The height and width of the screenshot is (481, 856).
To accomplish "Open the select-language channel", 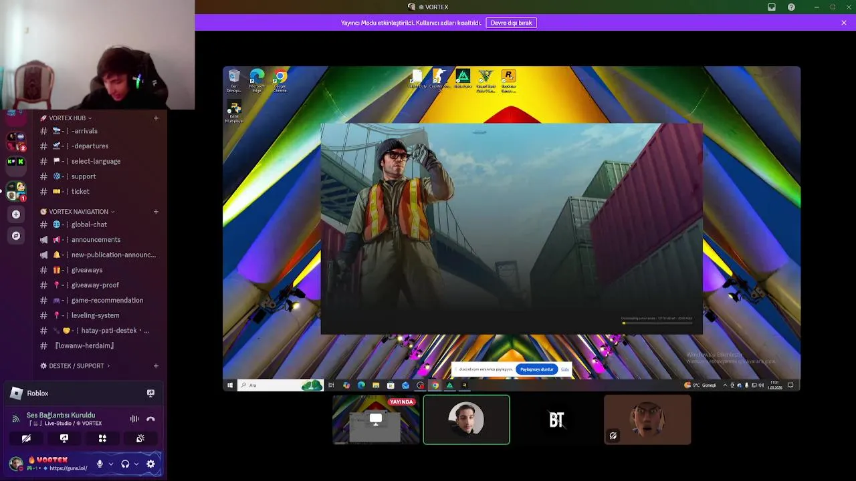I will pos(99,161).
